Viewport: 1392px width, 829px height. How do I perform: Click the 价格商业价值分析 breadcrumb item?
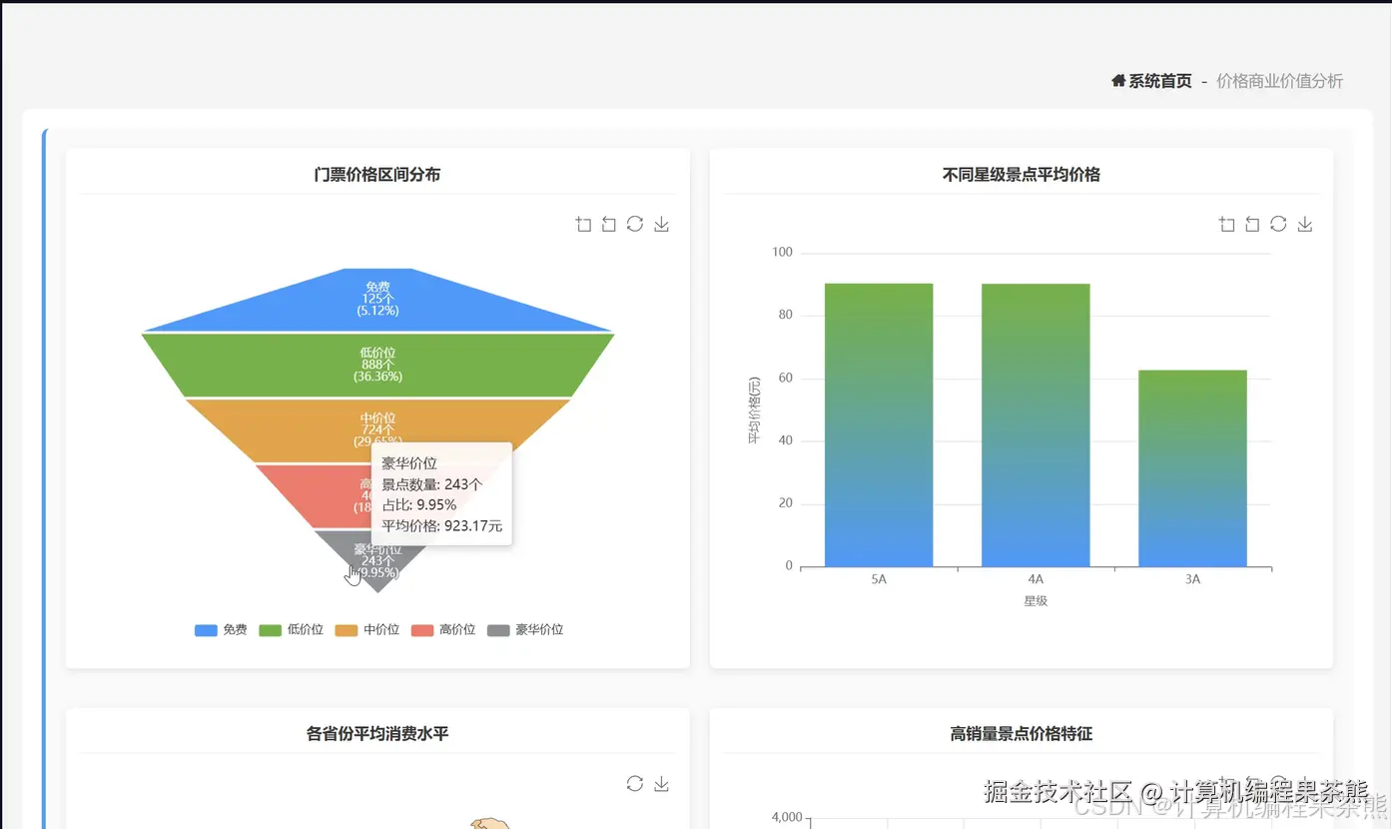click(1280, 81)
